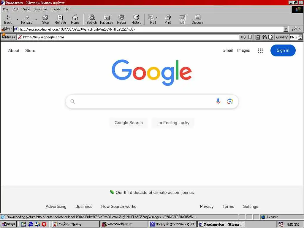Viewport: 304px width, 228px height.
Task: Start voice search with the microphone icon
Action: pyautogui.click(x=218, y=101)
